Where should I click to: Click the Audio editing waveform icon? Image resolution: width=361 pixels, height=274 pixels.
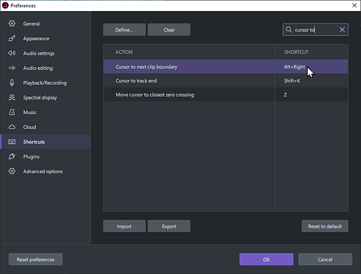(12, 68)
